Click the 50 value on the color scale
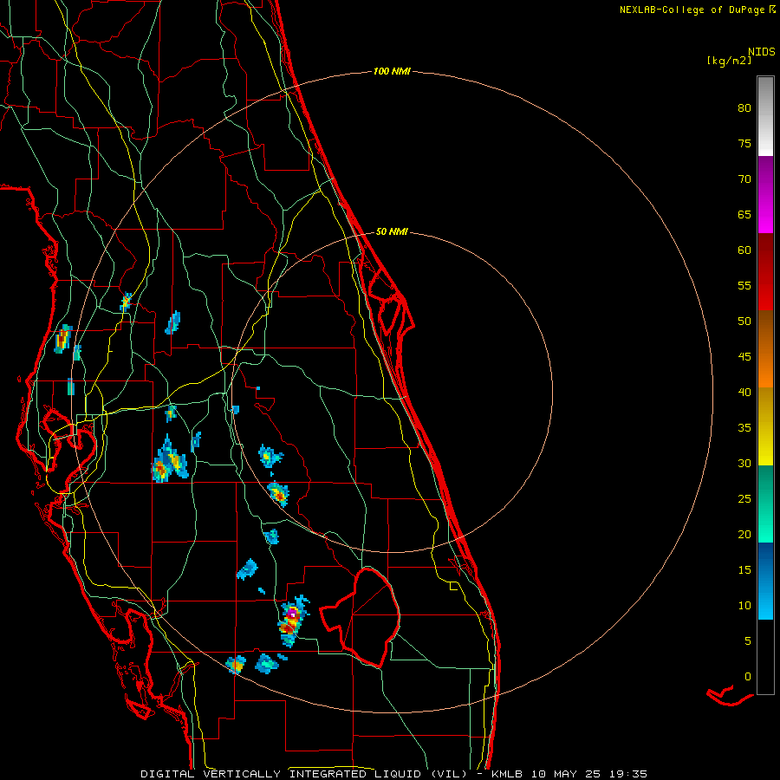 744,322
